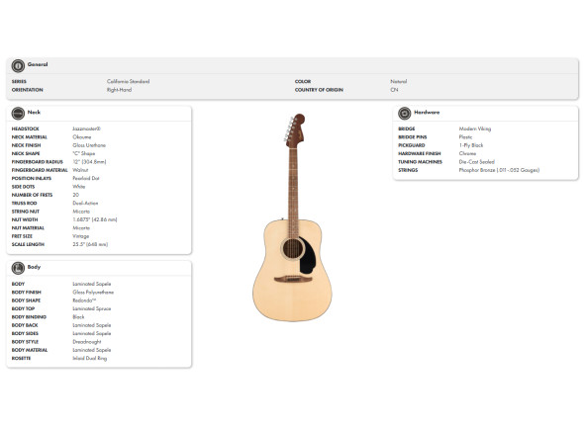Click the 'CN' country of origin value
The image size is (584, 429).
[x=394, y=90]
